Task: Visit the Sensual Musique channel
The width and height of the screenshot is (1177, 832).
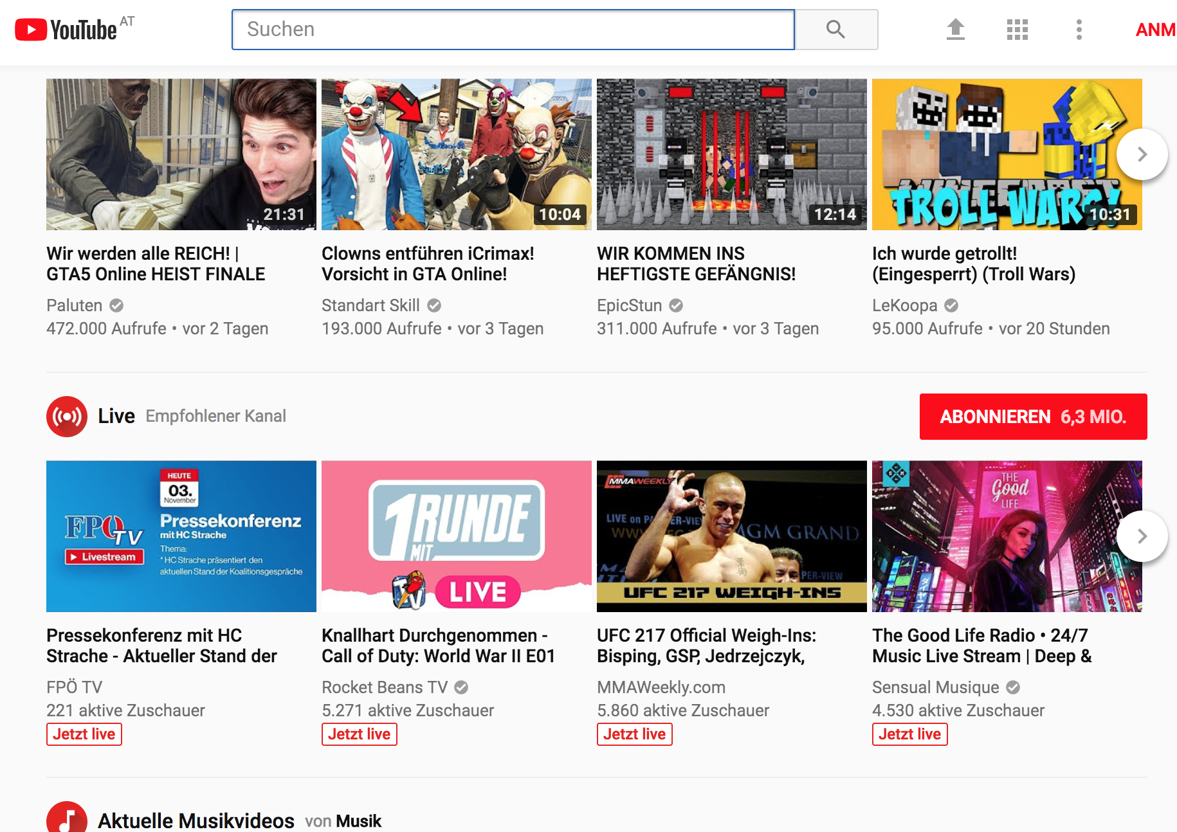Action: [x=936, y=687]
